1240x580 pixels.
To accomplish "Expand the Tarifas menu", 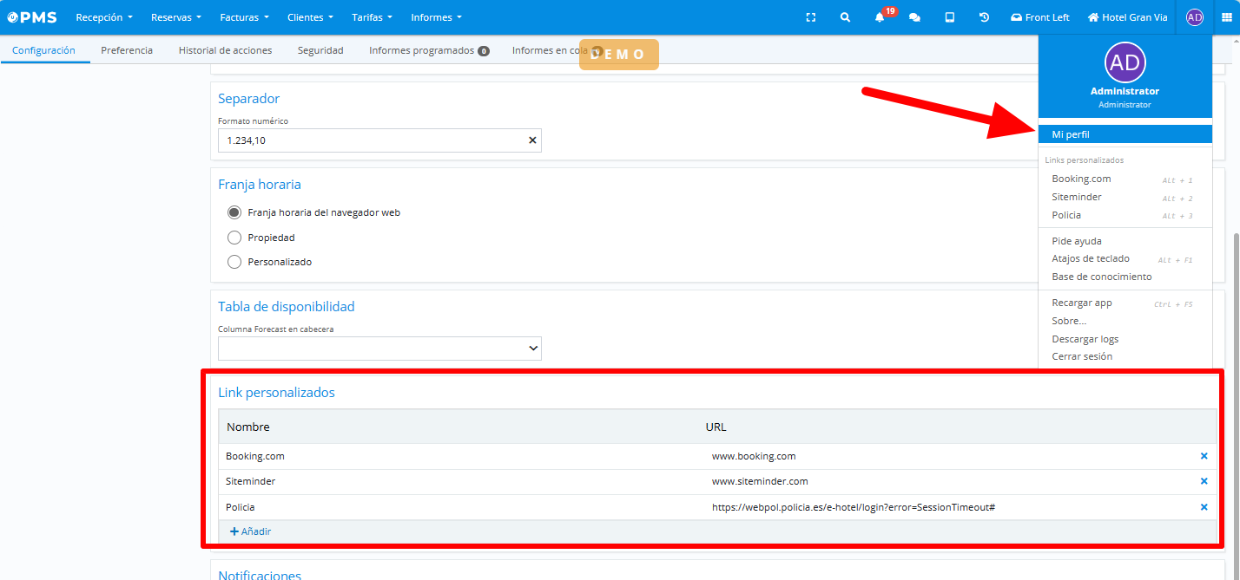I will point(372,17).
